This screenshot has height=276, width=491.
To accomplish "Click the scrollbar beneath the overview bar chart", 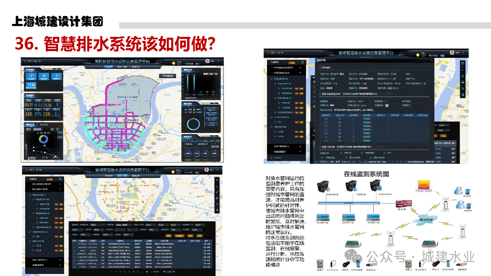I will [190, 97].
